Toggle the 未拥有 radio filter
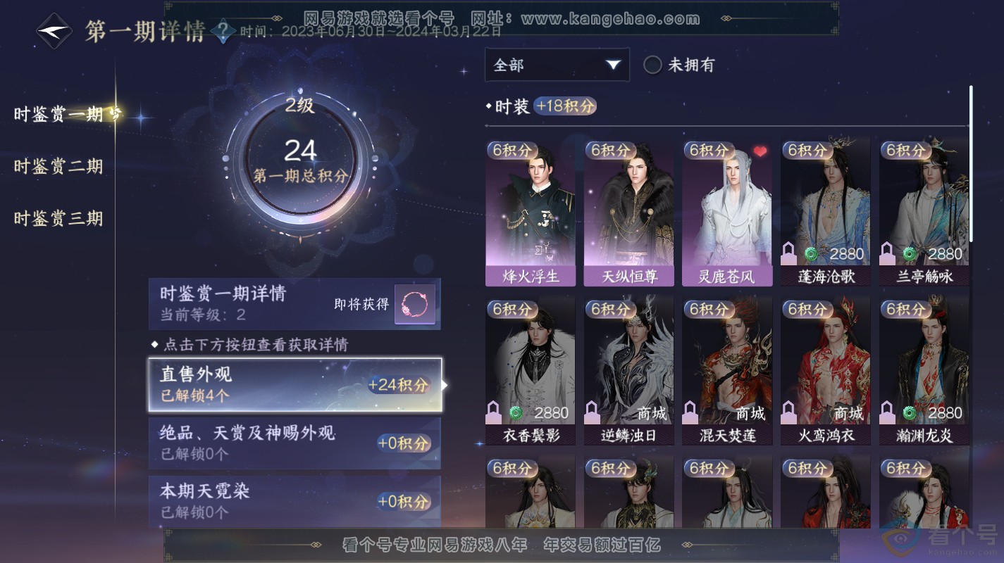The width and height of the screenshot is (1004, 563). [652, 65]
